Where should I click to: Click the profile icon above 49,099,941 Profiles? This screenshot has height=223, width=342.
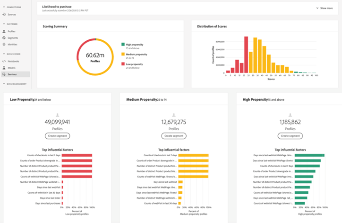coord(58,115)
